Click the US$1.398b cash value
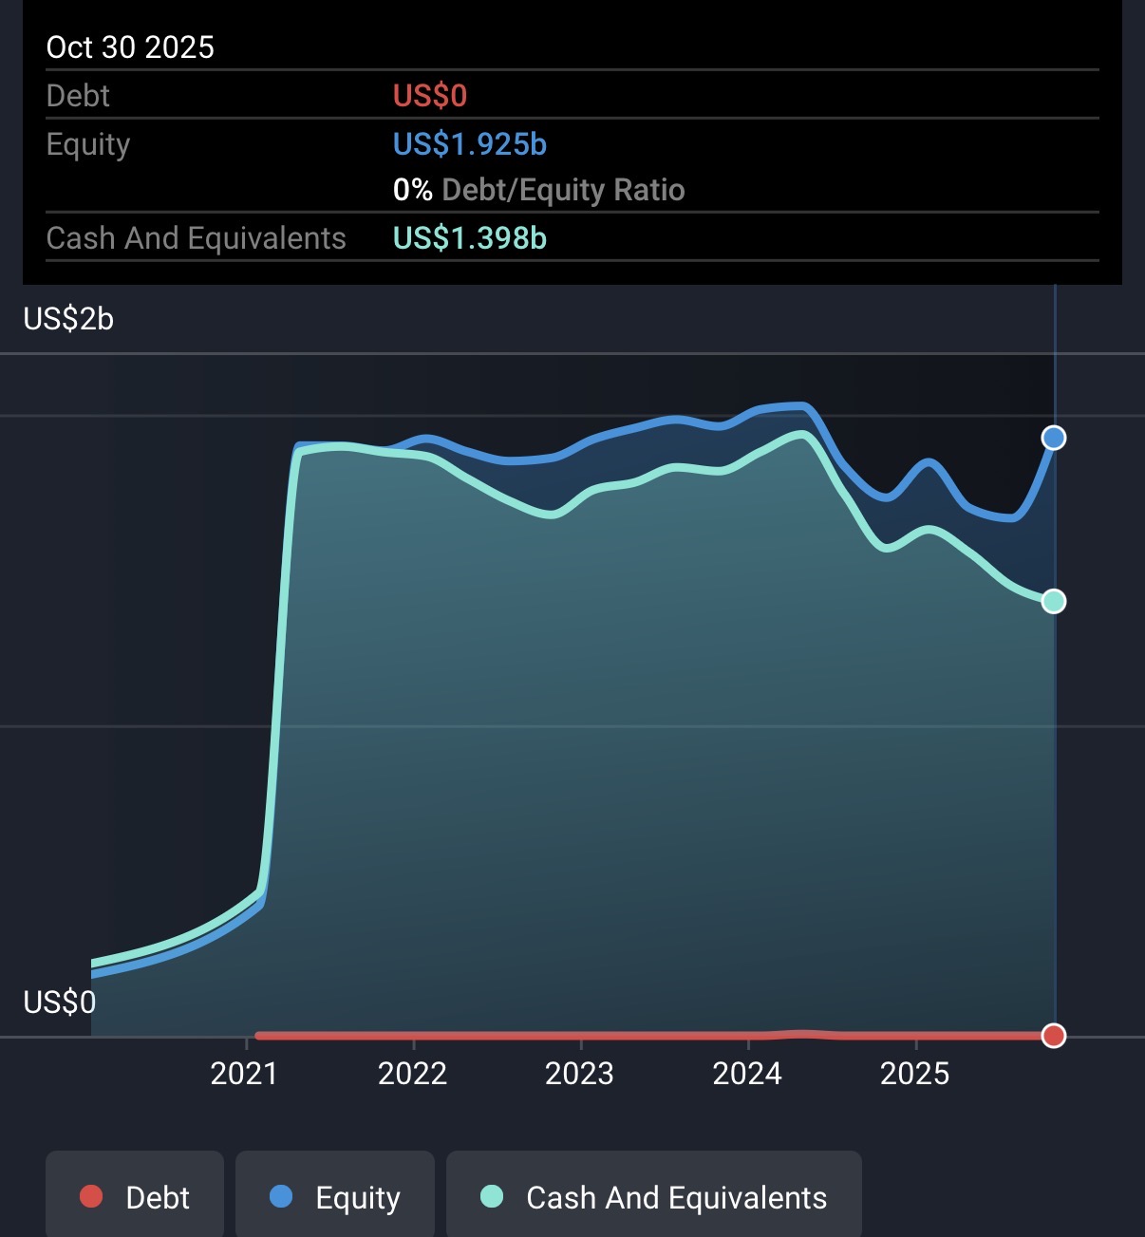Screen dimensions: 1145x1237 (470, 238)
